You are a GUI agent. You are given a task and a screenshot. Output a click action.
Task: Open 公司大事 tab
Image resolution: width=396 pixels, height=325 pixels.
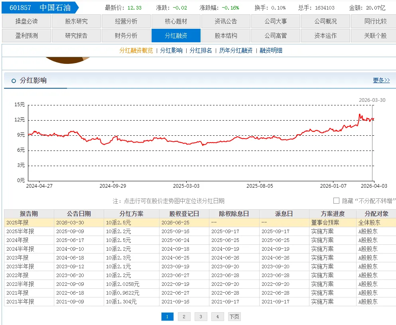(276, 21)
